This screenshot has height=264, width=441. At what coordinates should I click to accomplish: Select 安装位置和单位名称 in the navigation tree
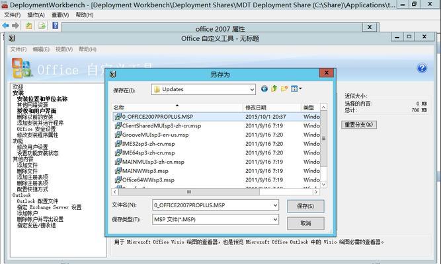pos(42,99)
